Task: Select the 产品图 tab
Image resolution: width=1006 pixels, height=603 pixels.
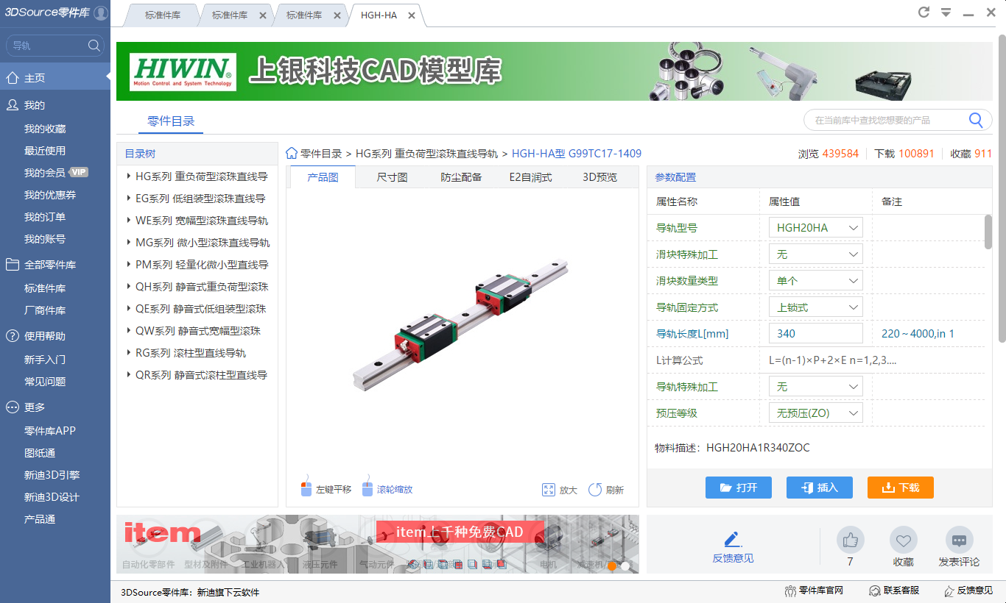Action: click(323, 177)
